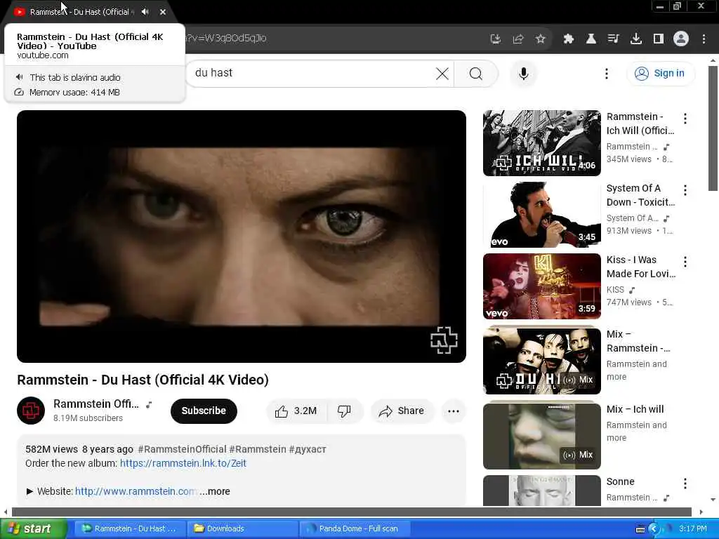Viewport: 719px width, 539px height.
Task: Open options menu for Ich Will video
Action: click(x=685, y=119)
